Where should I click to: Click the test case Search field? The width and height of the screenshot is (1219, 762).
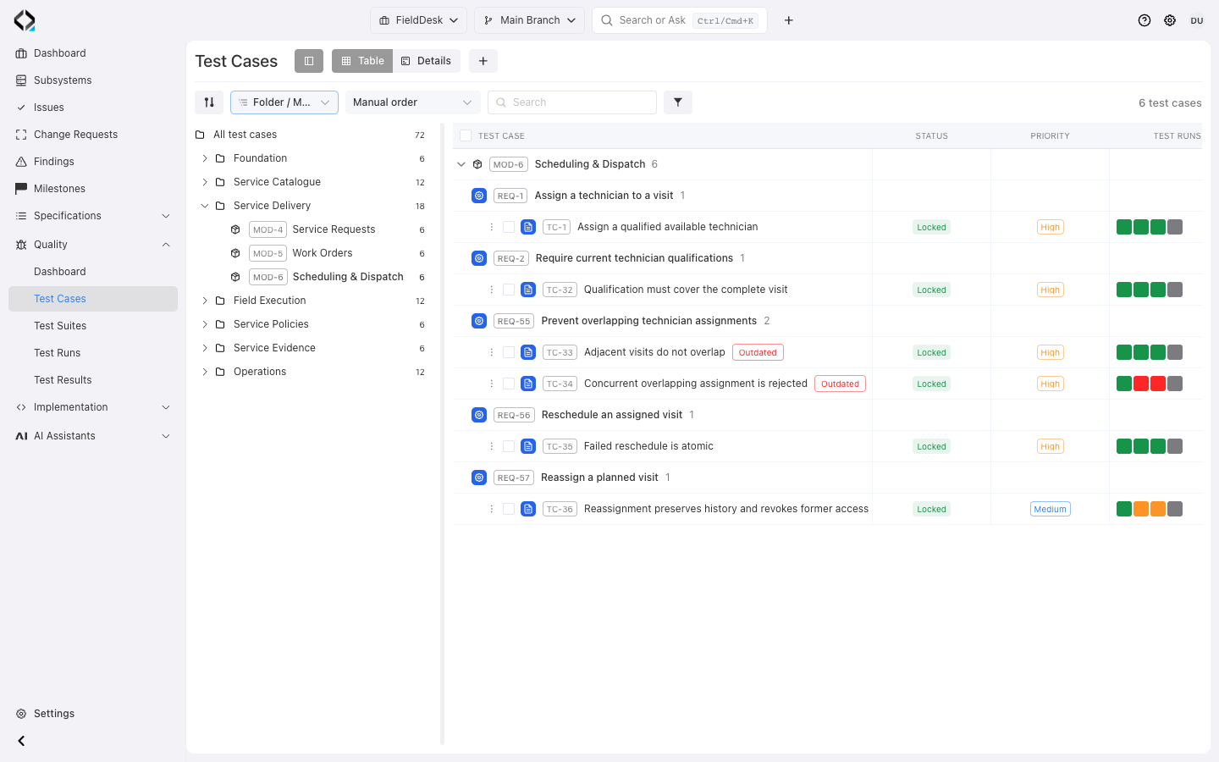coord(572,102)
